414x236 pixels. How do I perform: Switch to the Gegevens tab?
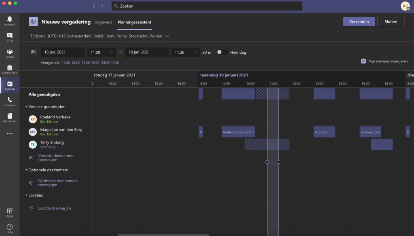pyautogui.click(x=103, y=22)
